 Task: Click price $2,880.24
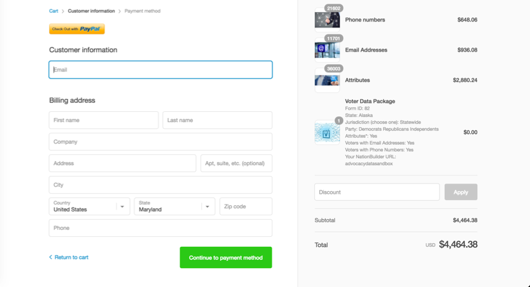[x=465, y=80]
